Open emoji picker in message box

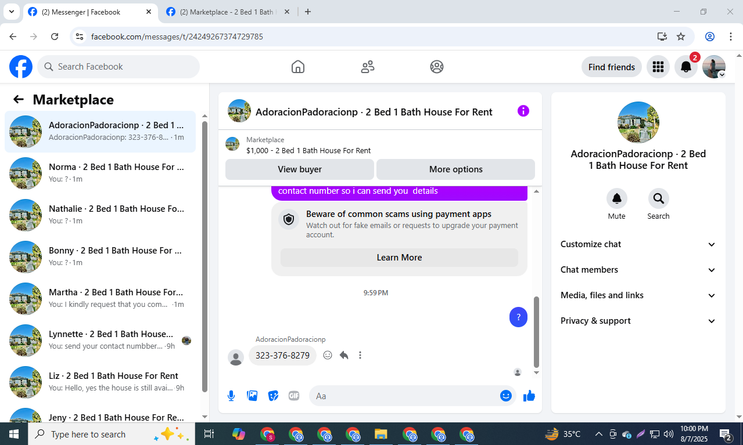505,396
